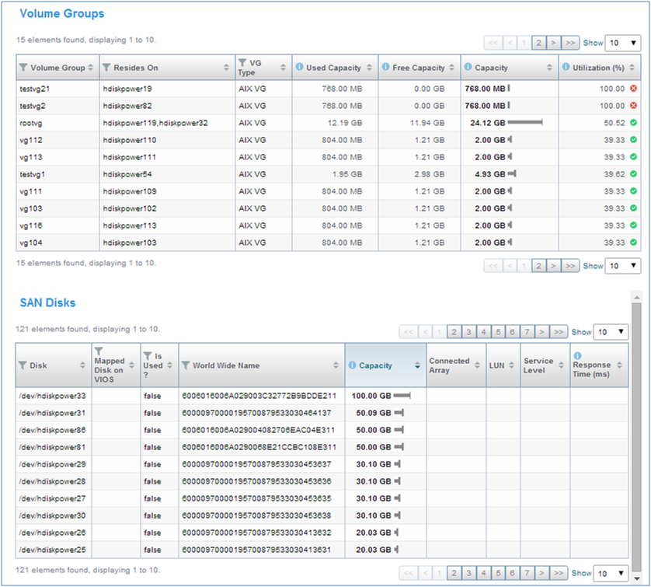Click the 50.52 utilization value
651x587 pixels.
(x=614, y=123)
